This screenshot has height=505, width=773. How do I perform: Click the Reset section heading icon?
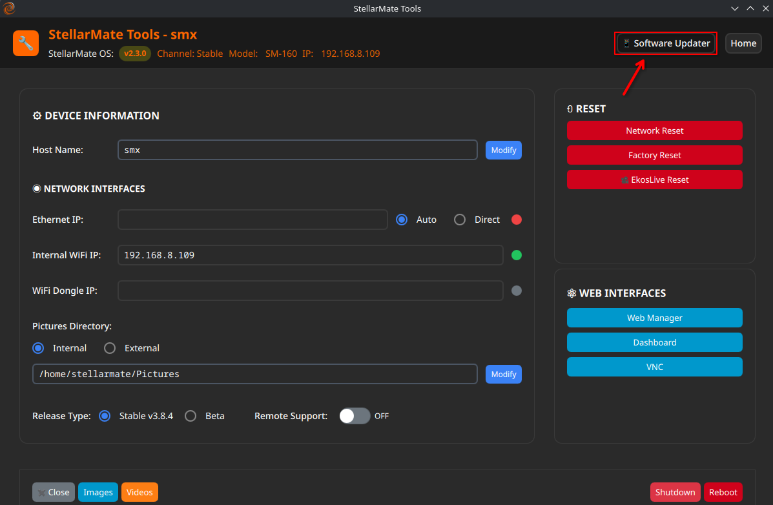[x=570, y=109]
